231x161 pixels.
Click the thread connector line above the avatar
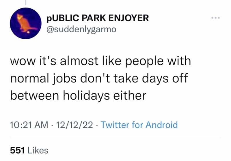(x=25, y=2)
